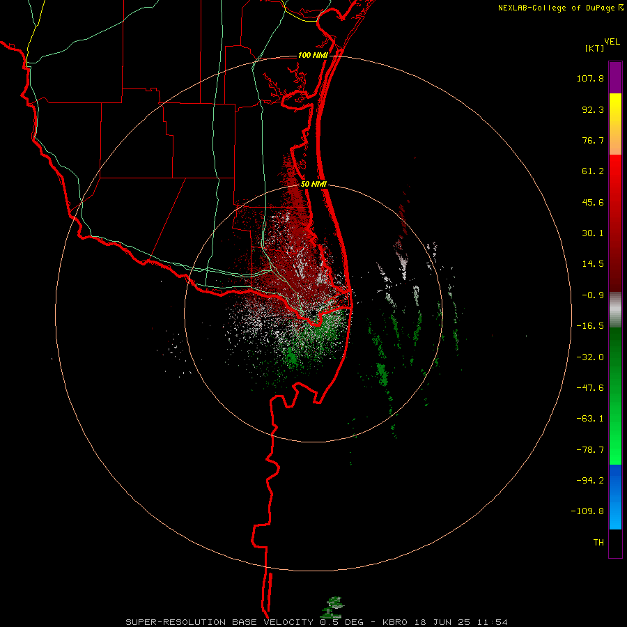The image size is (627, 627).
Task: Pick the blue segment of the color bar
Action: (615, 497)
